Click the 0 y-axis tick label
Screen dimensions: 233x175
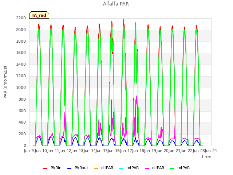pyautogui.click(x=25, y=146)
